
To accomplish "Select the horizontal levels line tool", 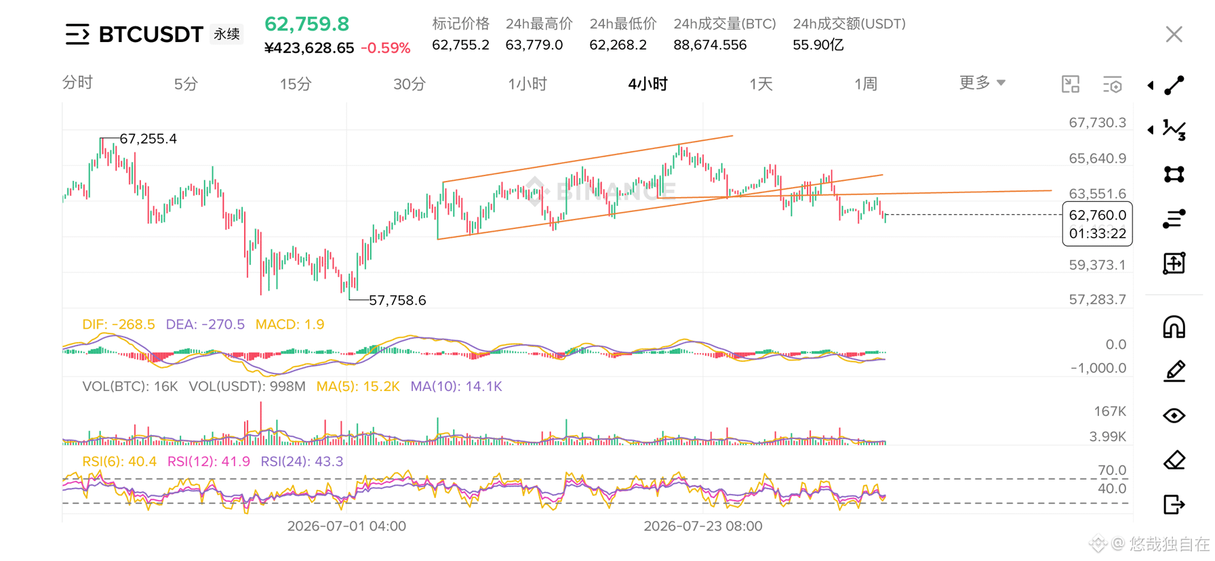I will pos(1174,219).
